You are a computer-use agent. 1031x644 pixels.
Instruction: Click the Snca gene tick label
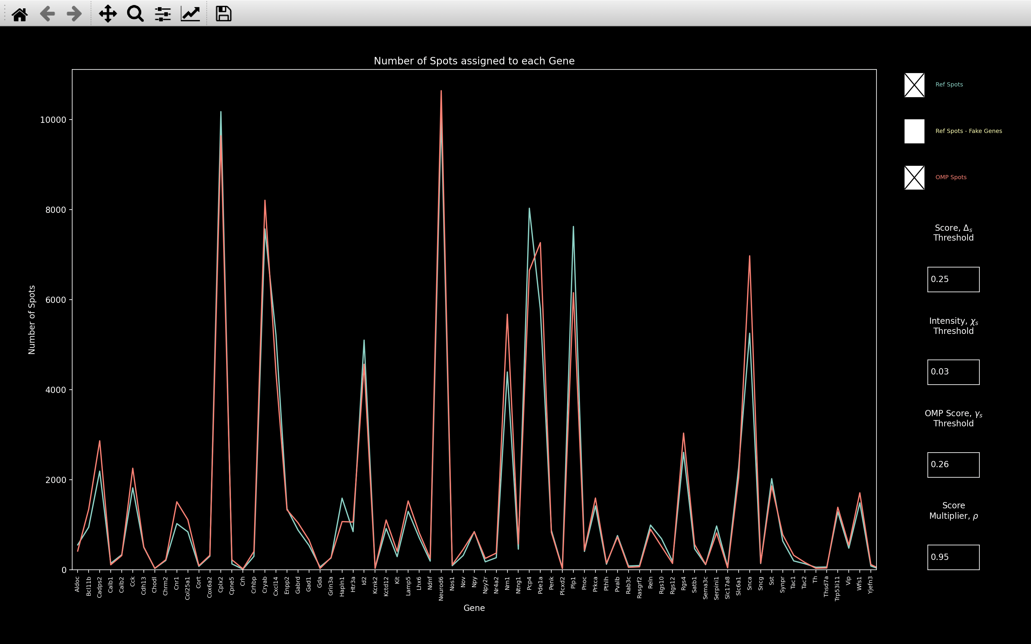click(x=749, y=583)
